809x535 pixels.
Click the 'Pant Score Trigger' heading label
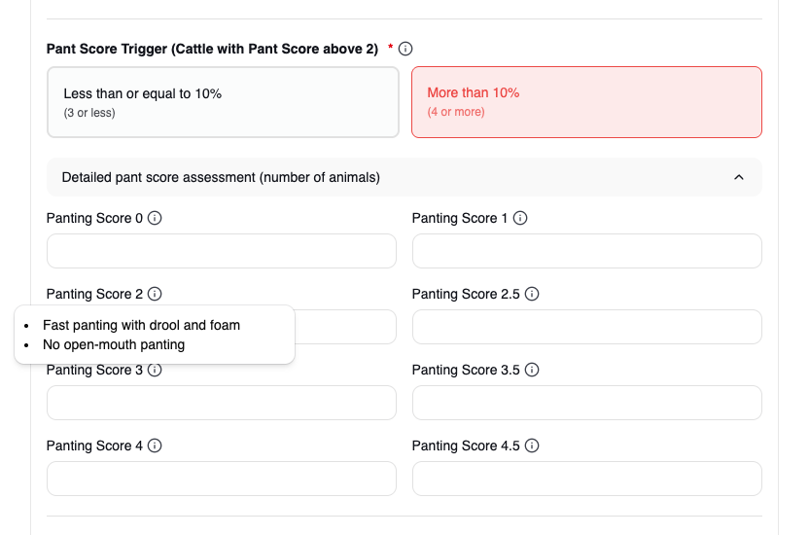point(212,49)
